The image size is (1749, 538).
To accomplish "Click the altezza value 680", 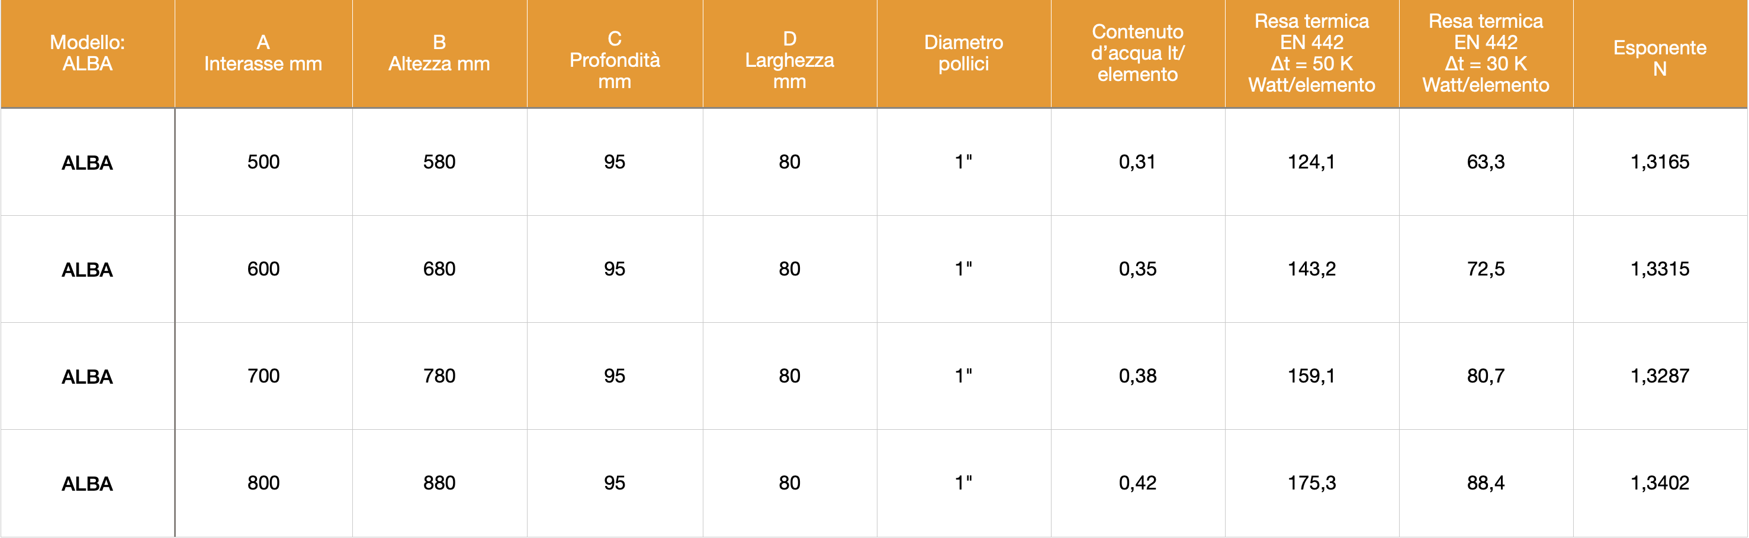I will [439, 269].
